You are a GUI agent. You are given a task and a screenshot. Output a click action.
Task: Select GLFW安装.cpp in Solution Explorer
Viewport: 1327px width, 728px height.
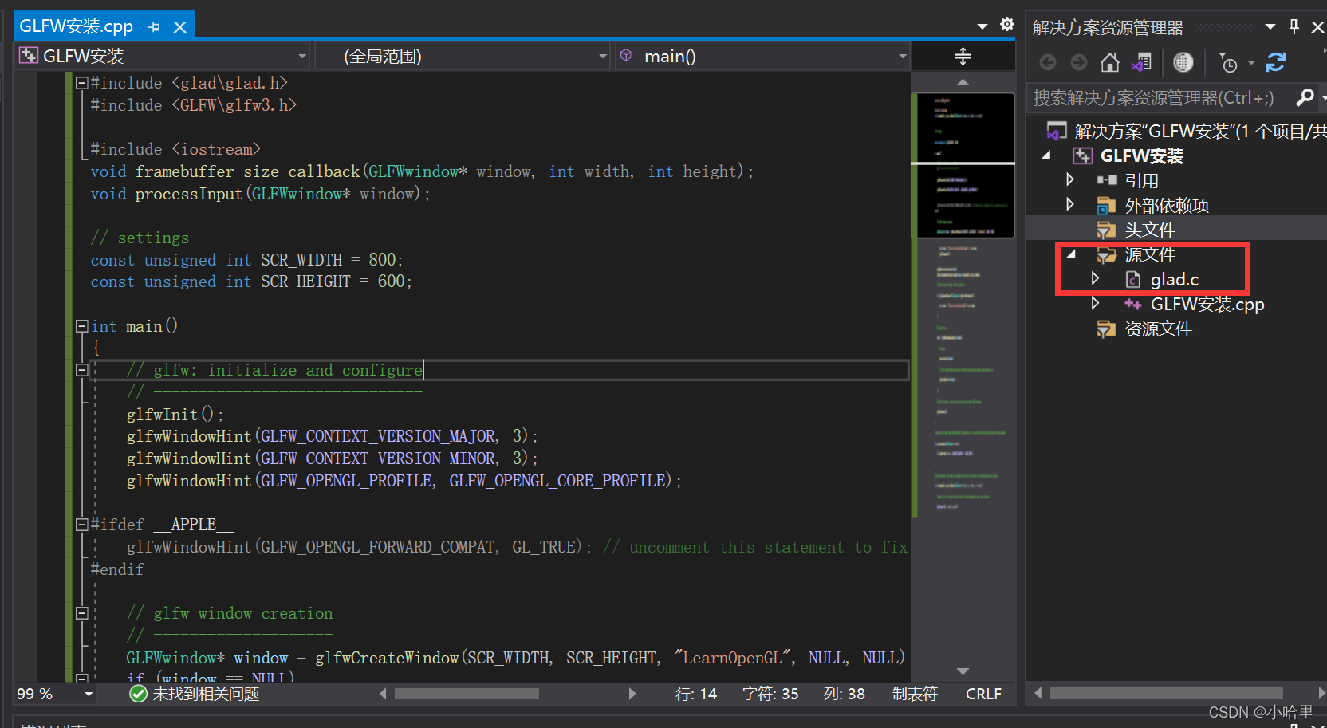(x=1207, y=304)
